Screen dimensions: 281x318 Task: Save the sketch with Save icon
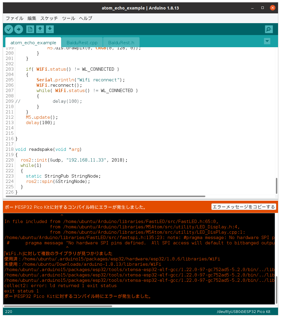[x=50, y=29]
